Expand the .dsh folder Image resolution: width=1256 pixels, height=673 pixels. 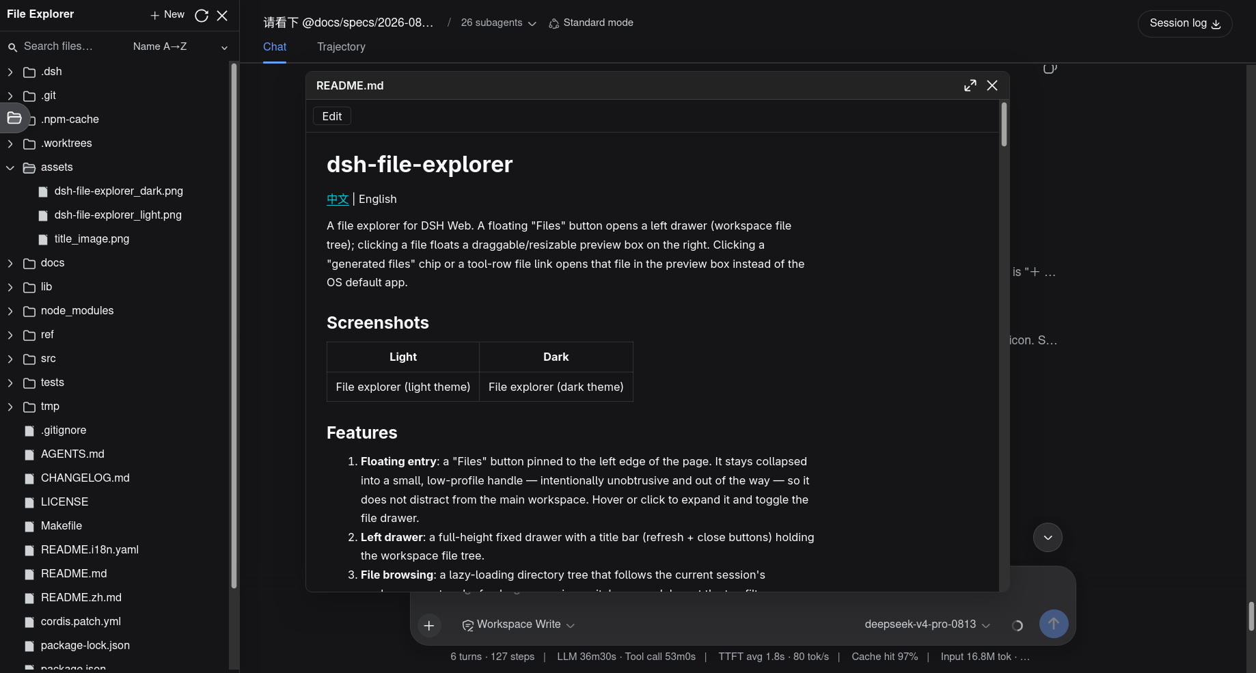10,72
